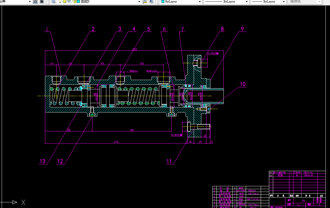
Task: Select part callout number 7
Action: point(182,29)
